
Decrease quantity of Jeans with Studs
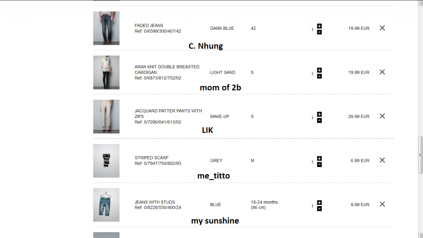(319, 209)
